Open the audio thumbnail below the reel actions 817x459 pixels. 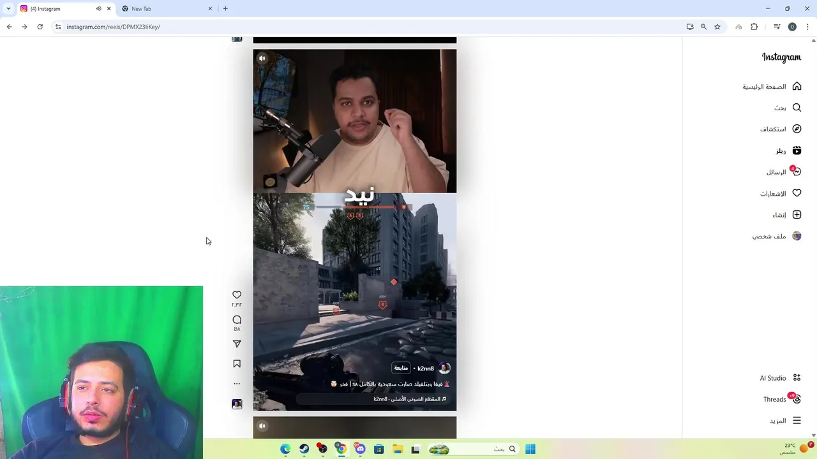237,404
